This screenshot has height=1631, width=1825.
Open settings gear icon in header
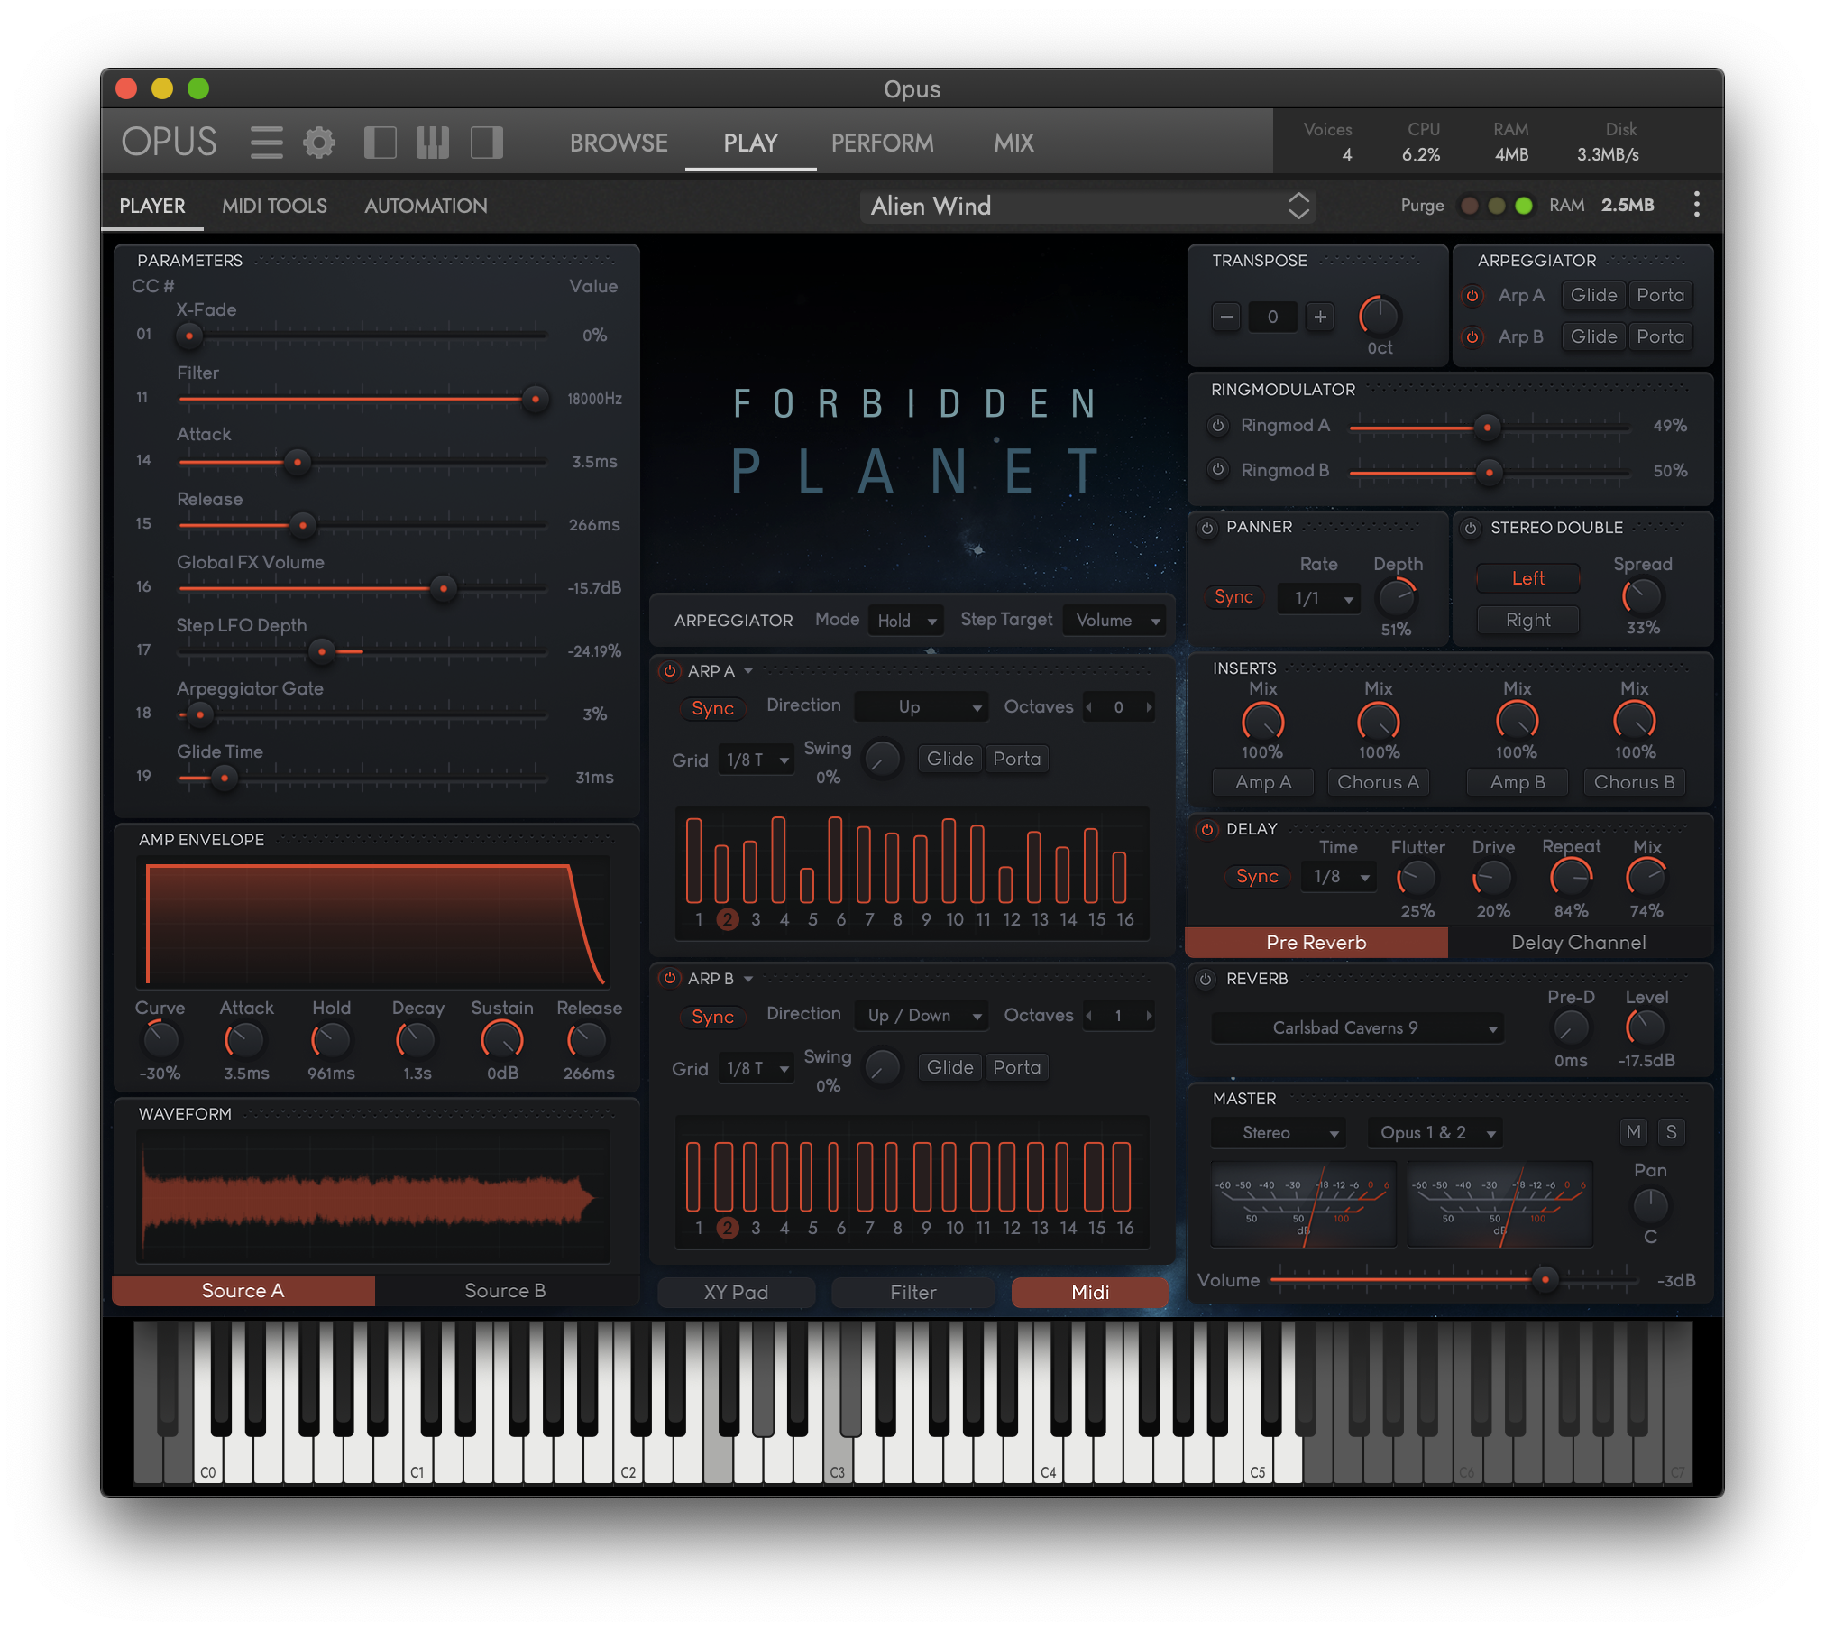[319, 143]
